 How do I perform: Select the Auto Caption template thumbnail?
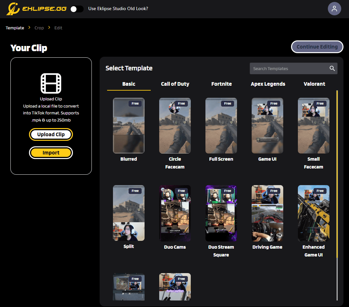175,287
